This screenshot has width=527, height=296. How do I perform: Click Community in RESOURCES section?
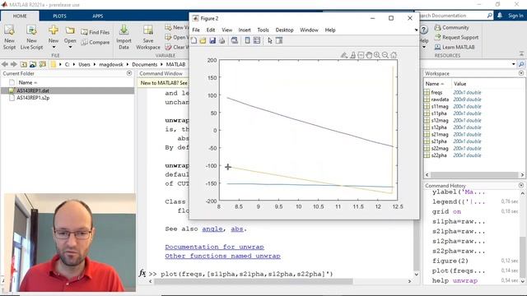tap(451, 27)
